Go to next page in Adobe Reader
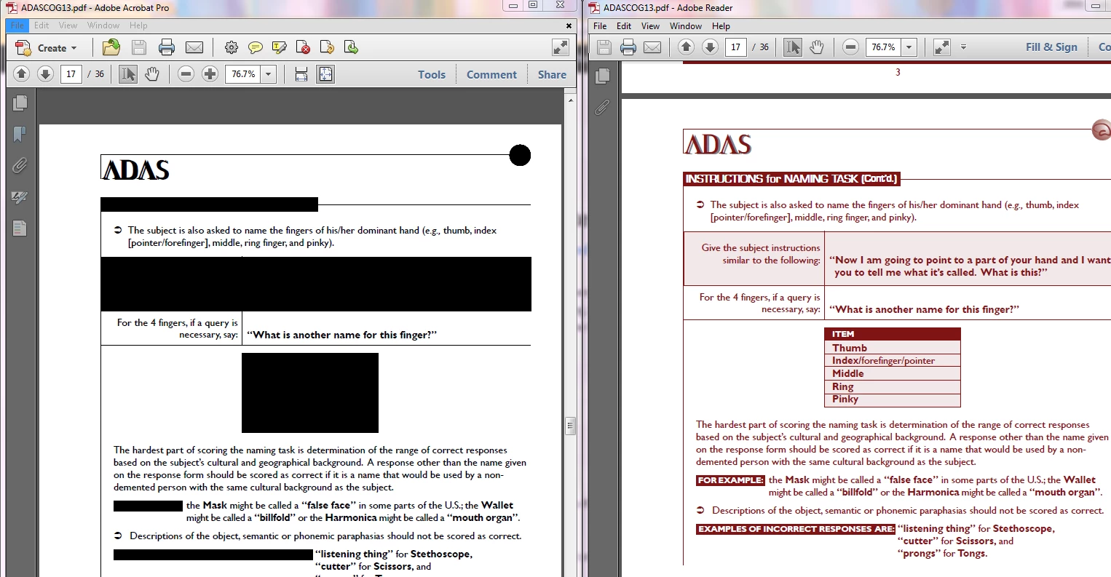Image resolution: width=1111 pixels, height=577 pixels. pos(710,47)
